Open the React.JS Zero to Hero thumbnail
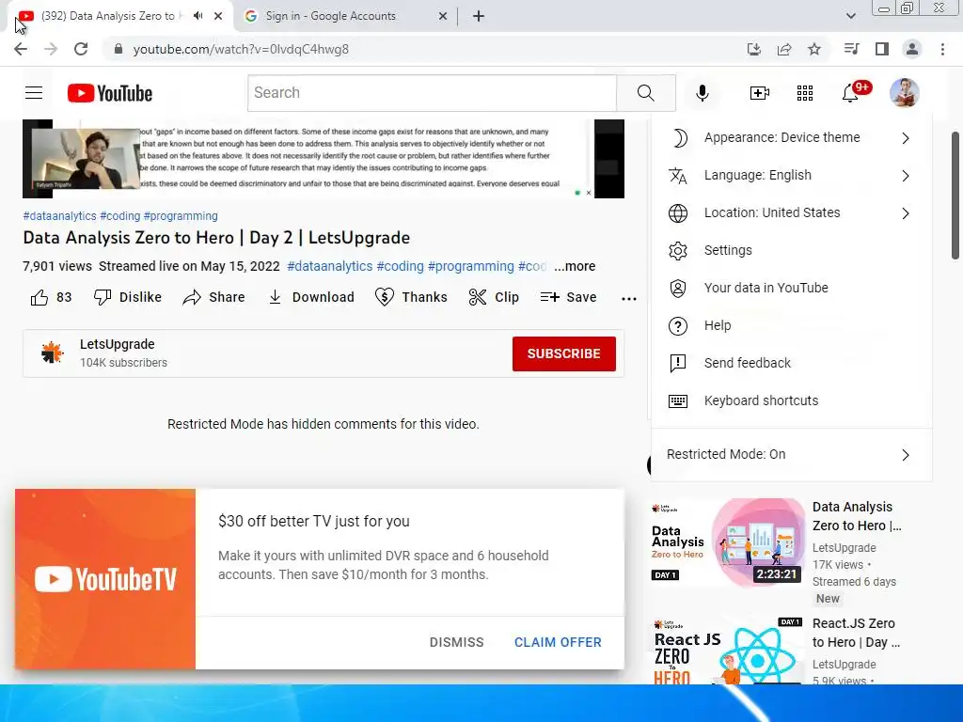 pyautogui.click(x=728, y=650)
